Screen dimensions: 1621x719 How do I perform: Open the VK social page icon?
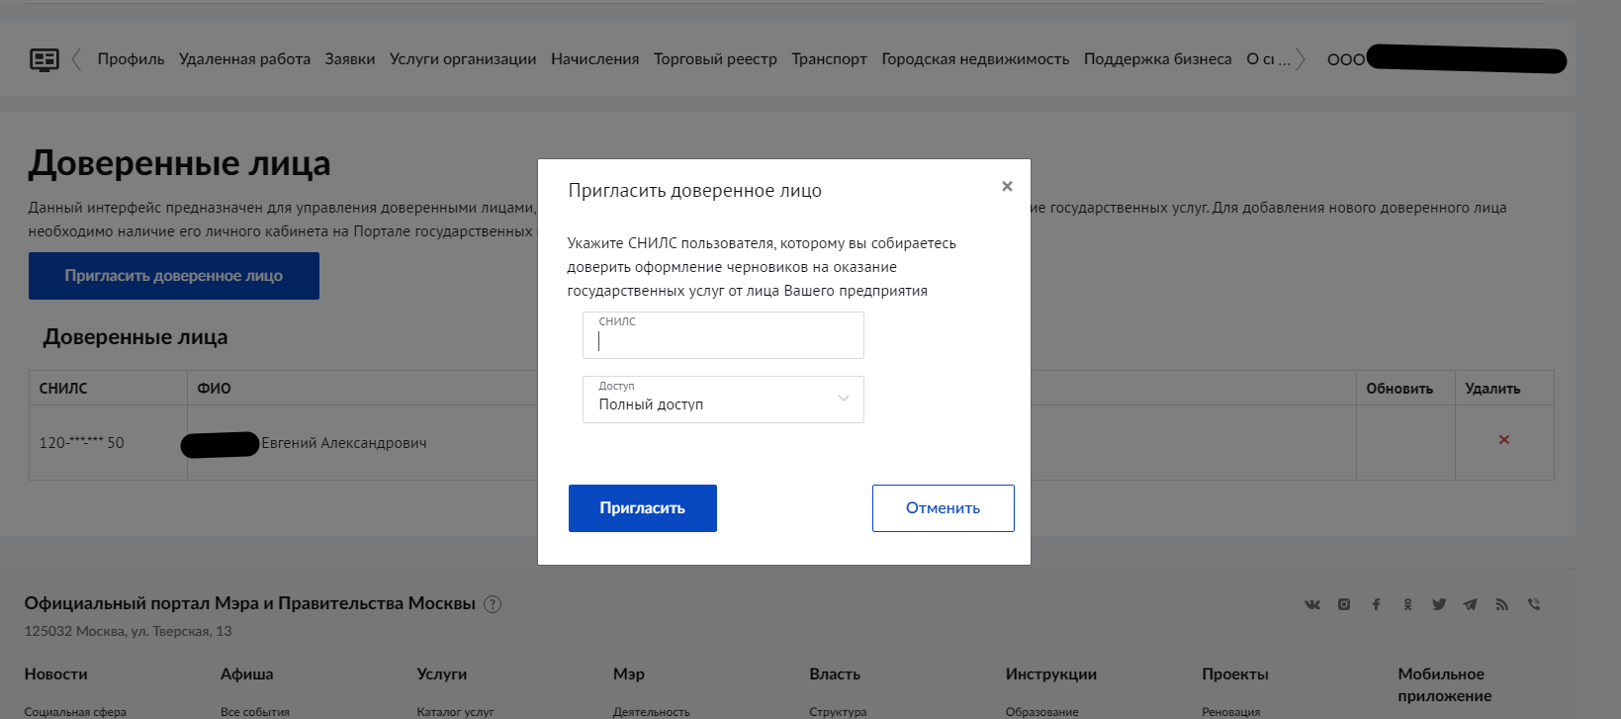point(1312,604)
